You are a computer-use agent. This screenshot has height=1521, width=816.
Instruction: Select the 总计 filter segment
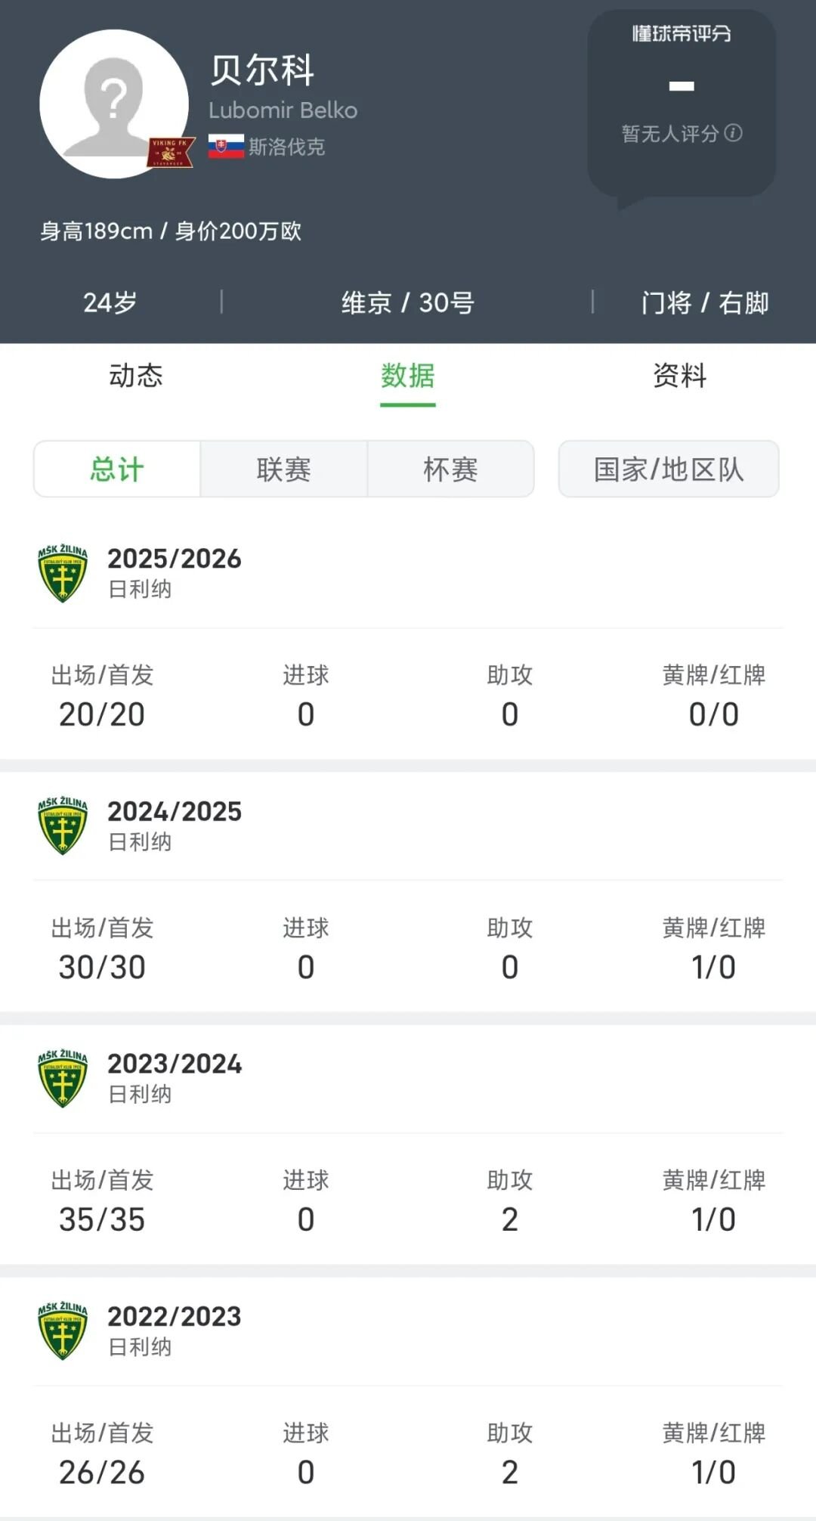click(117, 469)
